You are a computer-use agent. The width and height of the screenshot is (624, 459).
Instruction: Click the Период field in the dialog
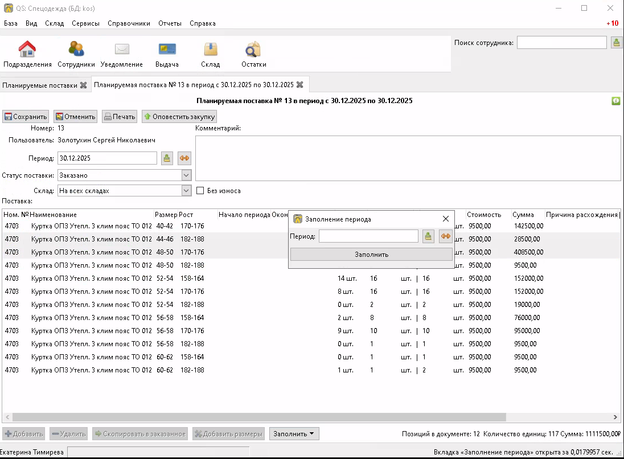(x=368, y=236)
